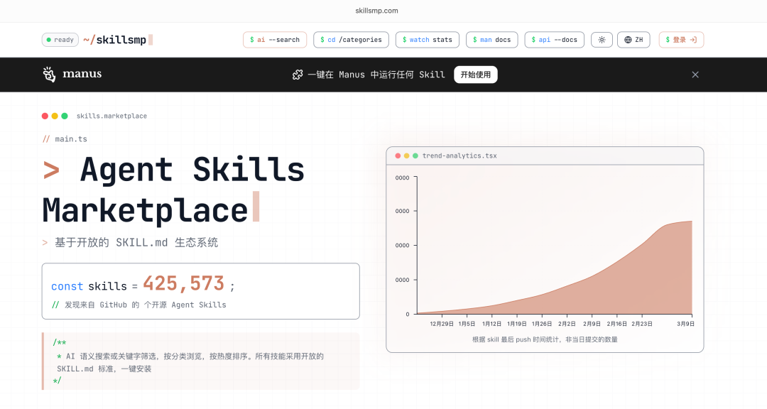Open the ZH language selector
The width and height of the screenshot is (767, 409).
(x=633, y=40)
